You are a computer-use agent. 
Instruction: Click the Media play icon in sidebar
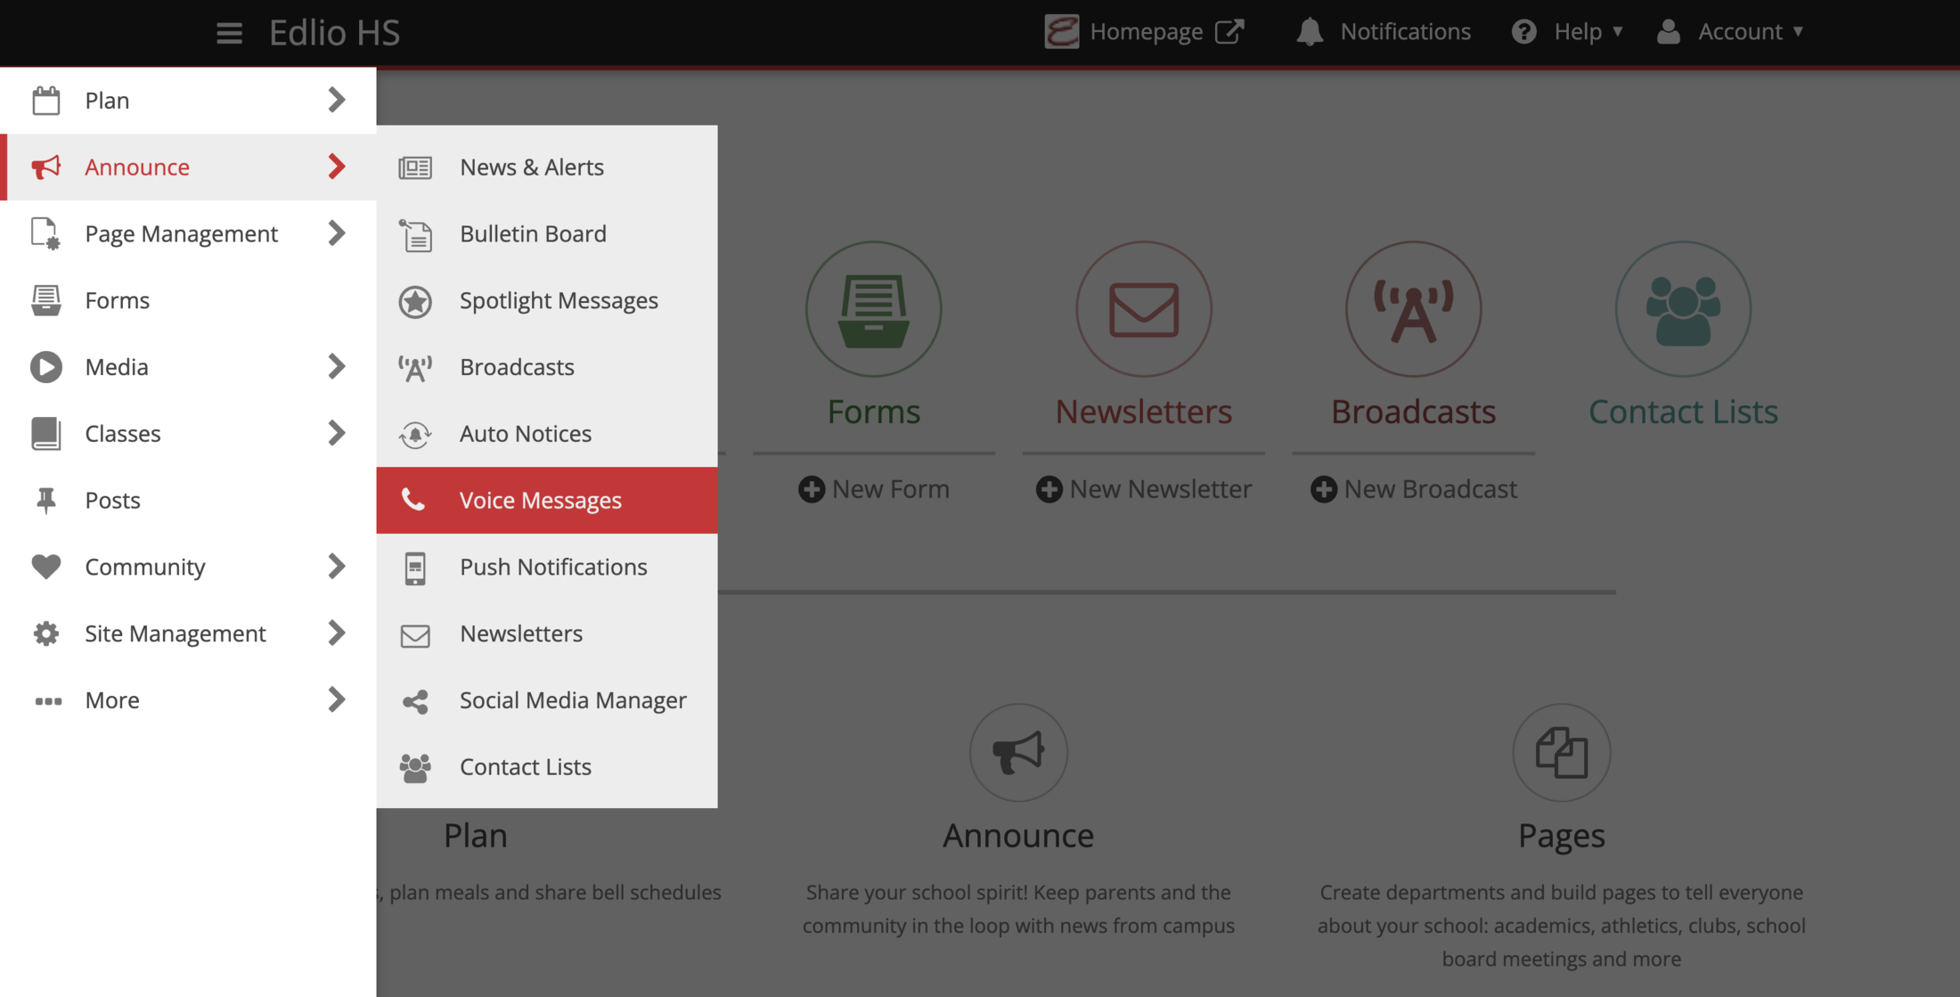click(x=46, y=367)
